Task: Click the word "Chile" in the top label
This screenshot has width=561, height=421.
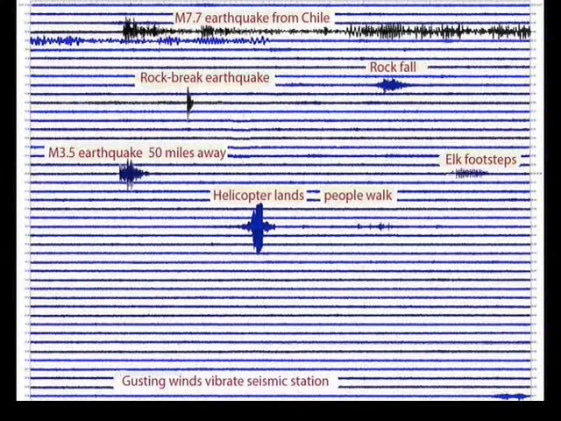Action: click(314, 18)
